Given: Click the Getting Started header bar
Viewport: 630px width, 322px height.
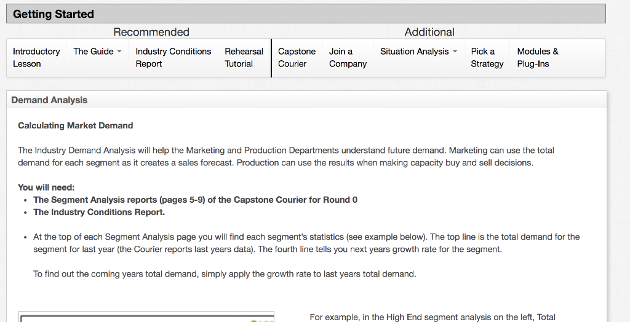Looking at the screenshot, I should point(306,14).
